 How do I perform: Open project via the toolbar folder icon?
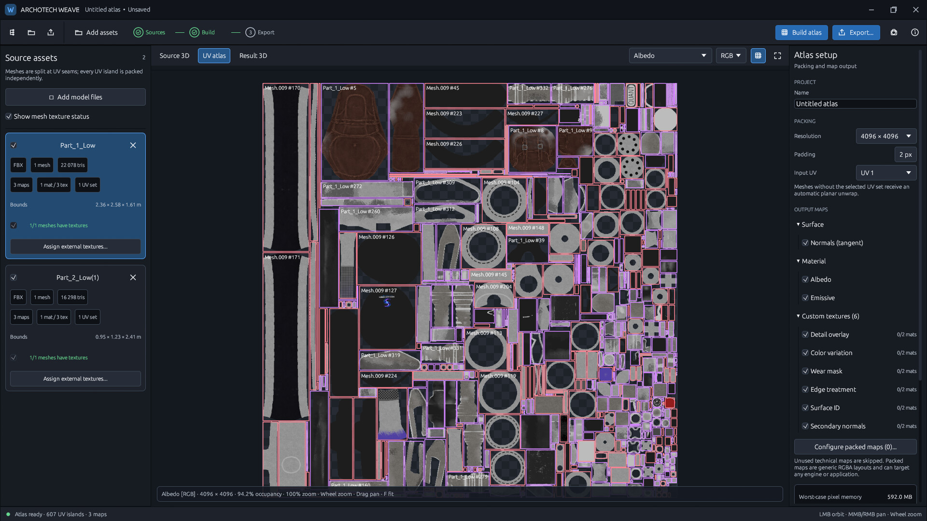point(31,32)
